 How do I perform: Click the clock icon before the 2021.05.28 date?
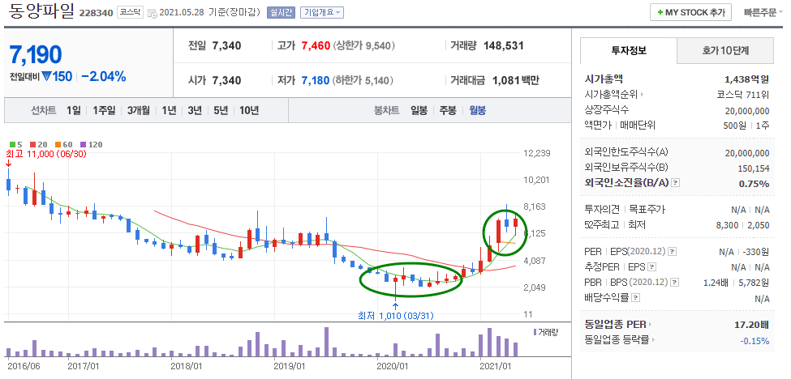[153, 13]
